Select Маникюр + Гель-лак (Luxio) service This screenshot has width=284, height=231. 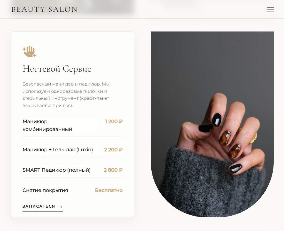pyautogui.click(x=72, y=150)
